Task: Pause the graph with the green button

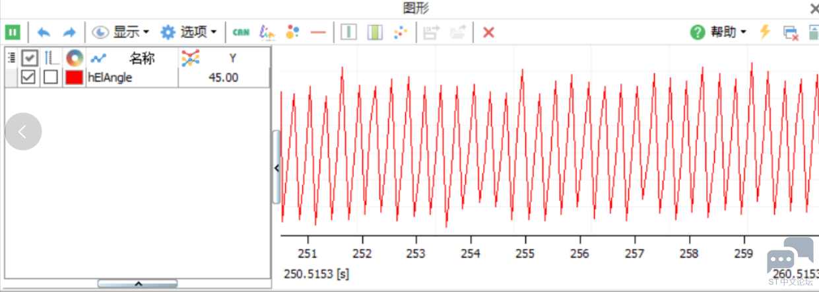Action: coord(13,32)
